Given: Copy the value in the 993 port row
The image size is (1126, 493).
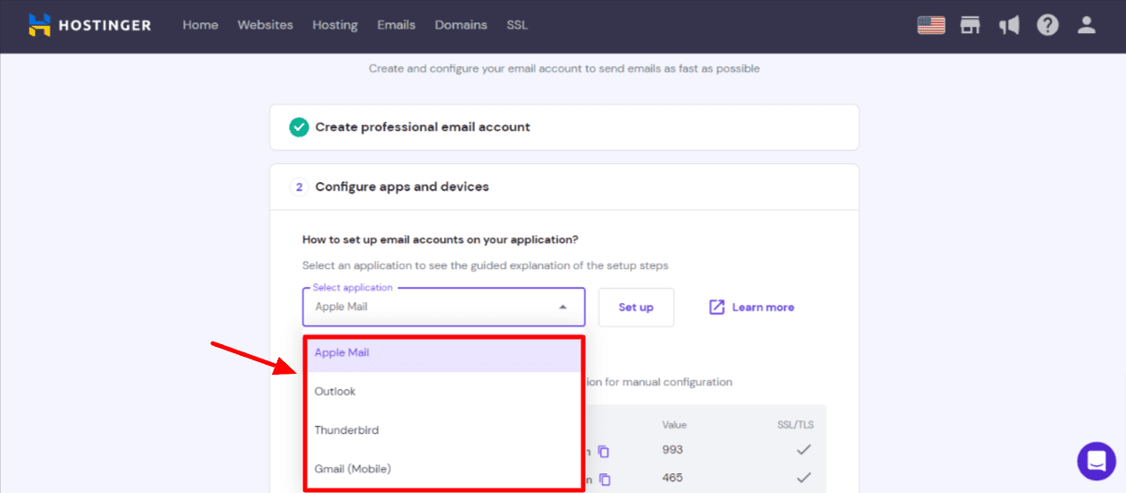Looking at the screenshot, I should click(x=604, y=451).
